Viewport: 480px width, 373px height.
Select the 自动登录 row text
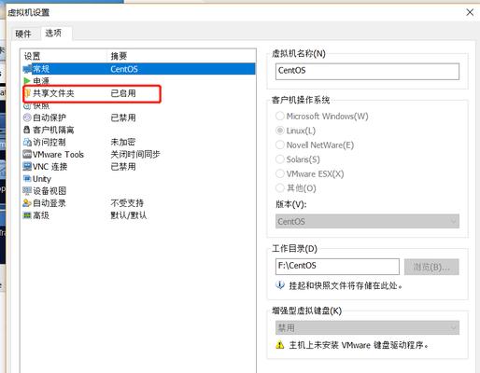[49, 203]
